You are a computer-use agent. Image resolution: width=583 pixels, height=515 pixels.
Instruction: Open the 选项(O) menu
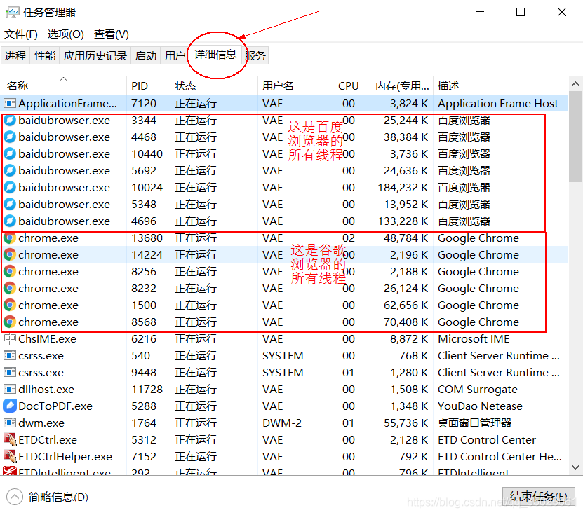click(x=65, y=34)
